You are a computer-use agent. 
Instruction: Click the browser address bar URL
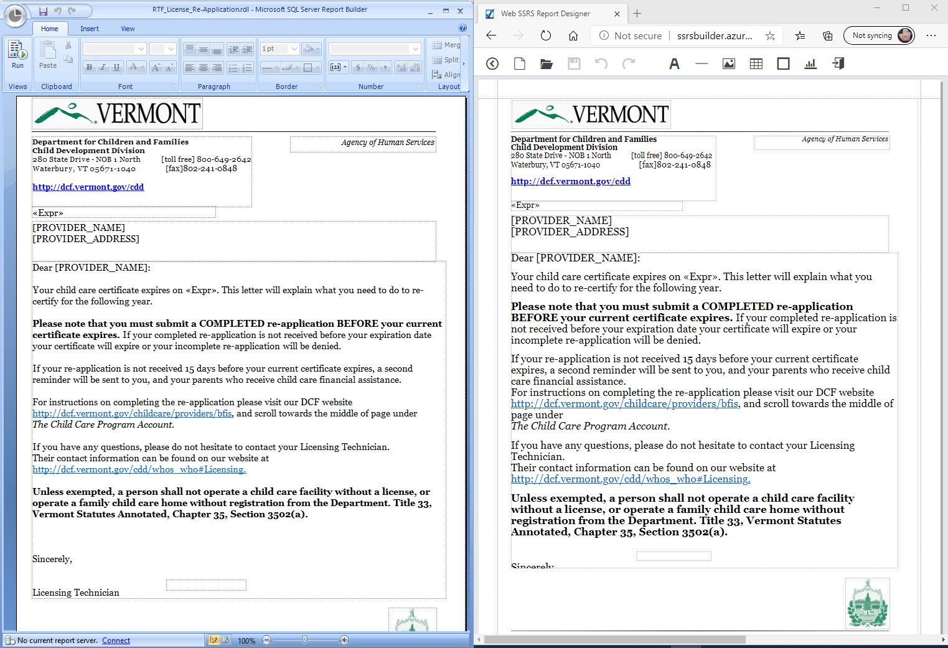tap(715, 35)
